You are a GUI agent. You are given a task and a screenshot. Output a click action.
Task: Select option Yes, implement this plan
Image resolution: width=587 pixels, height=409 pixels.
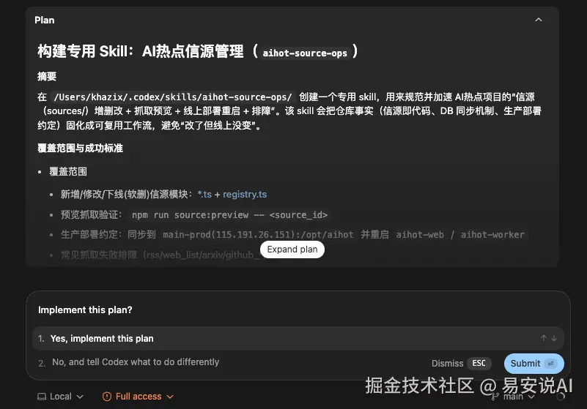(298, 338)
